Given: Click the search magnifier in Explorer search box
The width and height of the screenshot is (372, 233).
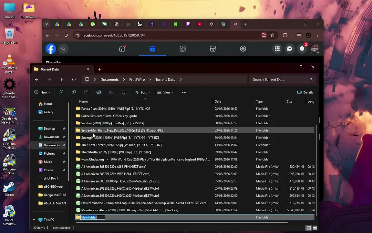Looking at the screenshot, I should (x=311, y=79).
